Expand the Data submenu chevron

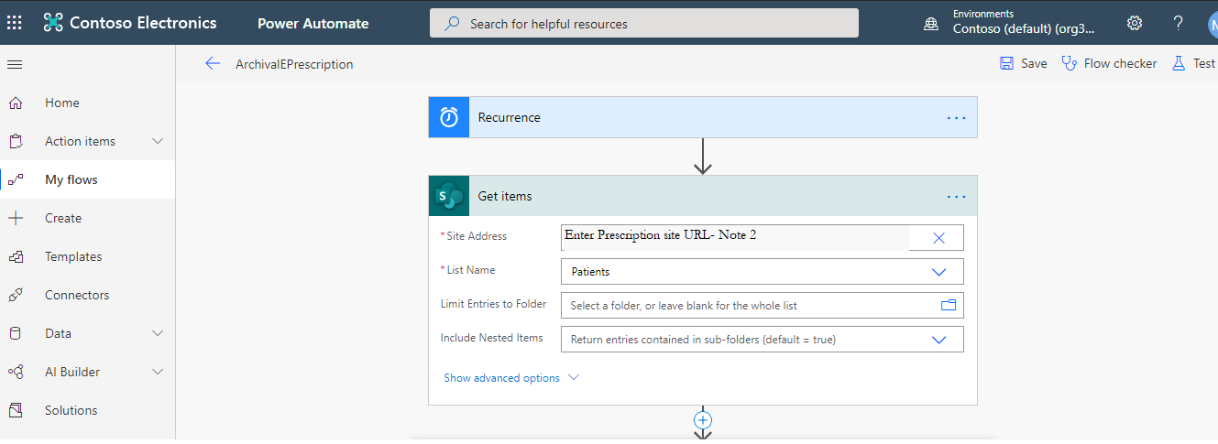158,333
